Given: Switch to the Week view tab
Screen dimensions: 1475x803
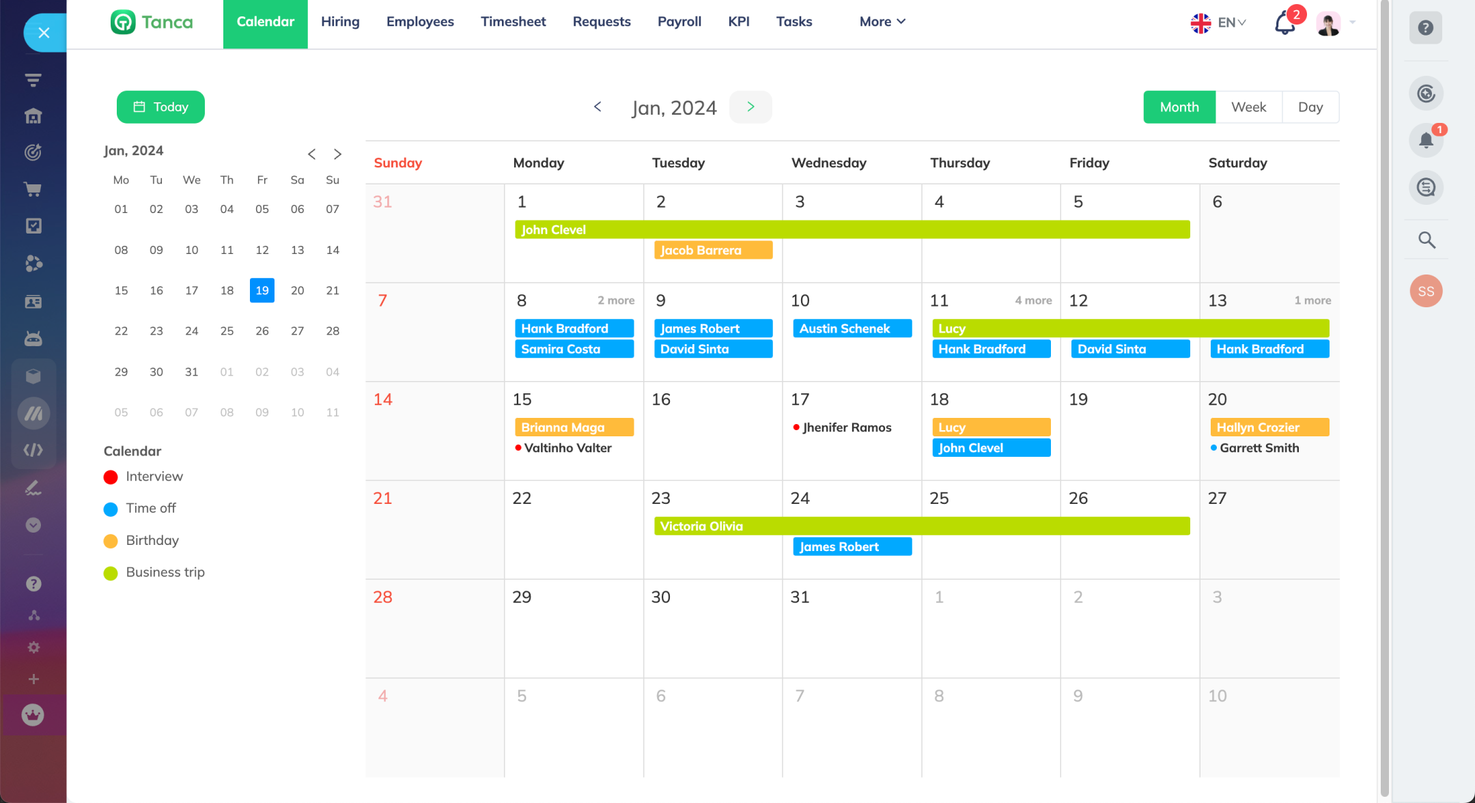Looking at the screenshot, I should 1248,107.
